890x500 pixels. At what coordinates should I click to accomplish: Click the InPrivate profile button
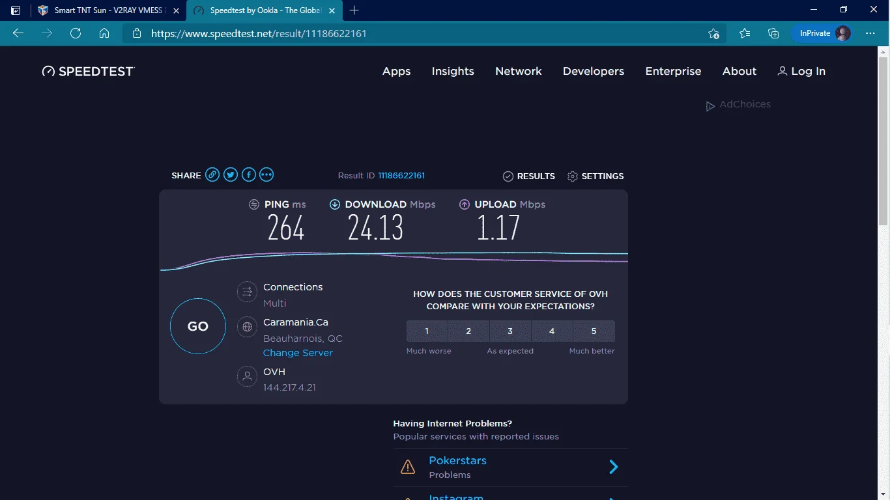tap(822, 33)
